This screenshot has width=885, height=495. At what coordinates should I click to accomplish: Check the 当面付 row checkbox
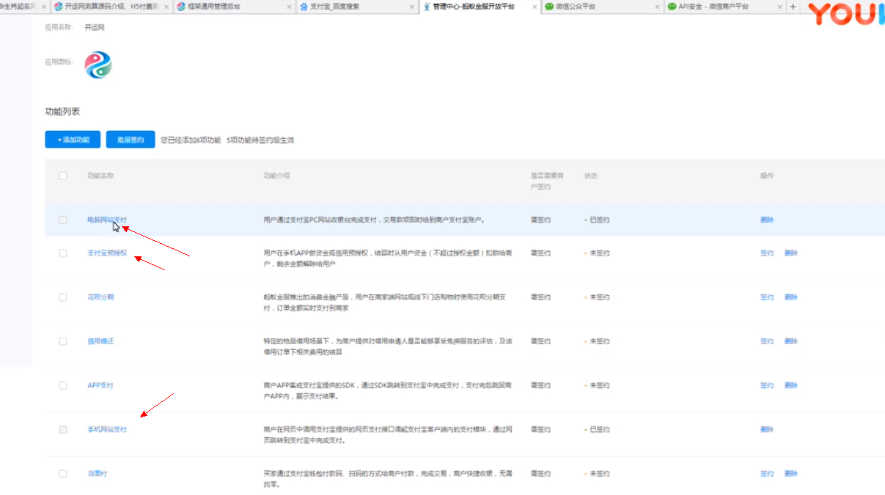click(x=63, y=474)
